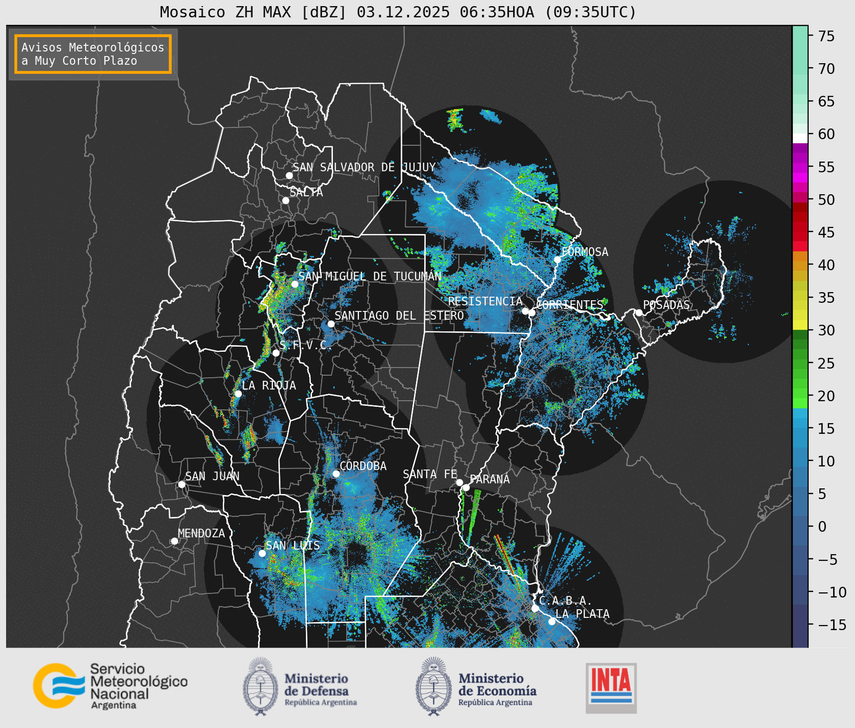855x728 pixels.
Task: Click the Ministerio de Economía emblem
Action: [434, 686]
